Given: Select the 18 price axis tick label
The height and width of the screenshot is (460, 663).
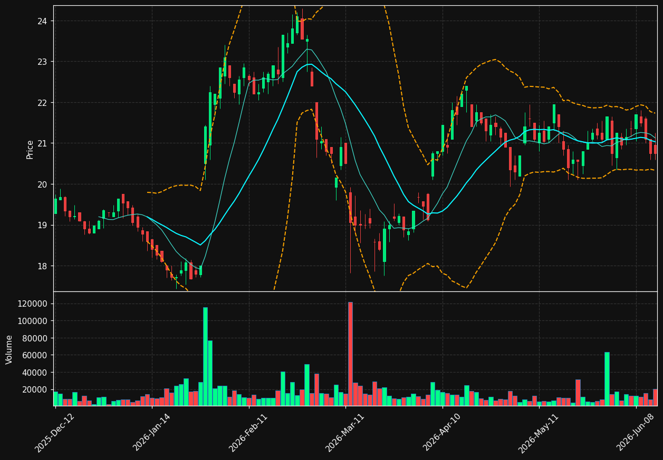Looking at the screenshot, I should click(42, 266).
